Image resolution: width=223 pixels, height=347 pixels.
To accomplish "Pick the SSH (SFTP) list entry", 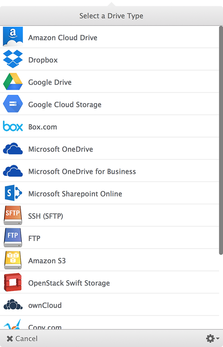I will tap(110, 215).
